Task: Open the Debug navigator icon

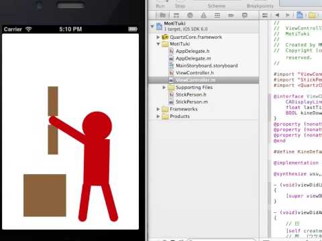Action: [217, 15]
